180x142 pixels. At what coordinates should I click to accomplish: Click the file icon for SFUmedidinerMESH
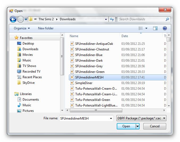click(x=72, y=77)
